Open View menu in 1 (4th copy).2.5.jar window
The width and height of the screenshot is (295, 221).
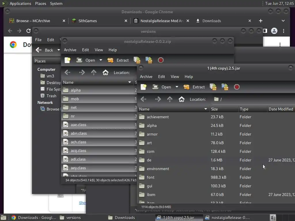click(x=175, y=77)
